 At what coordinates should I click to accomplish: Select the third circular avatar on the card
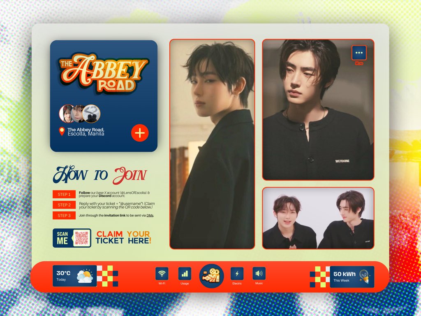pos(91,114)
